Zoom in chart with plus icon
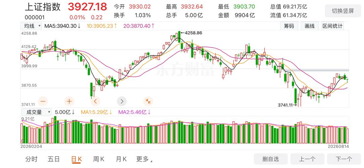 [x=69, y=101]
